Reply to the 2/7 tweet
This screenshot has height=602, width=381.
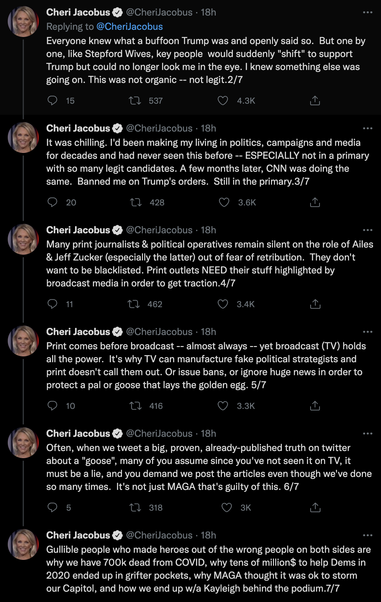[x=52, y=101]
